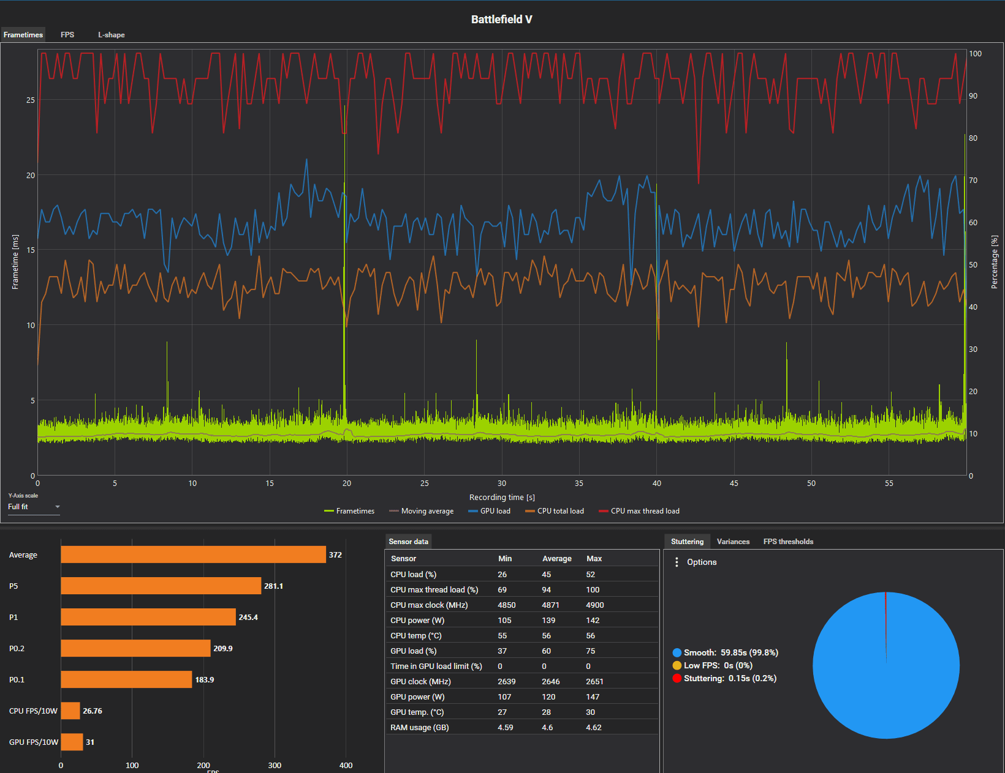Switch to the Frametimes tab
The height and width of the screenshot is (773, 1005).
pos(23,35)
